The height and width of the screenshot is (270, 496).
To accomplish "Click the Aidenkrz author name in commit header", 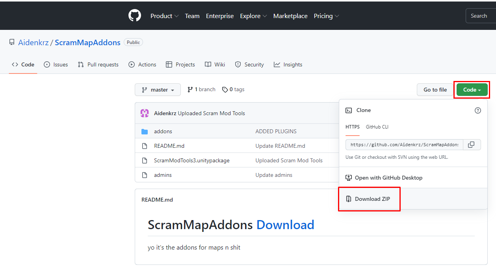I will [x=165, y=113].
